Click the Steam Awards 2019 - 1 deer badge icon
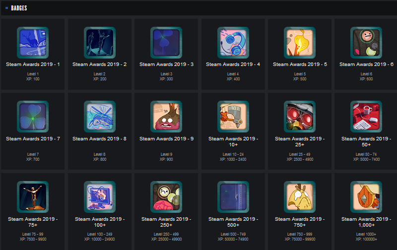 coord(33,43)
